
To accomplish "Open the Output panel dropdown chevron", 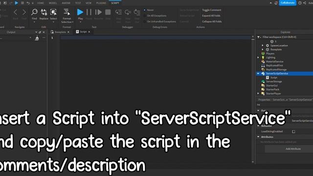I will 36,32.
